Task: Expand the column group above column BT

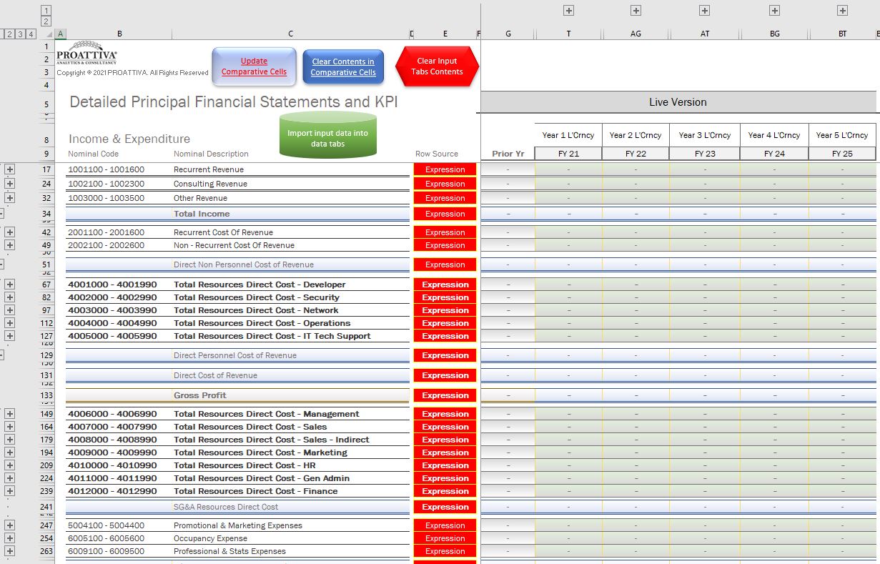Action: point(843,10)
